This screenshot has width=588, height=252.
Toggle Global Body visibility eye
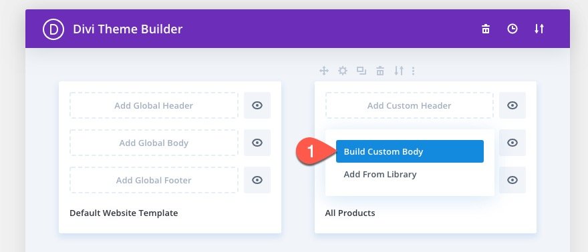pos(257,143)
